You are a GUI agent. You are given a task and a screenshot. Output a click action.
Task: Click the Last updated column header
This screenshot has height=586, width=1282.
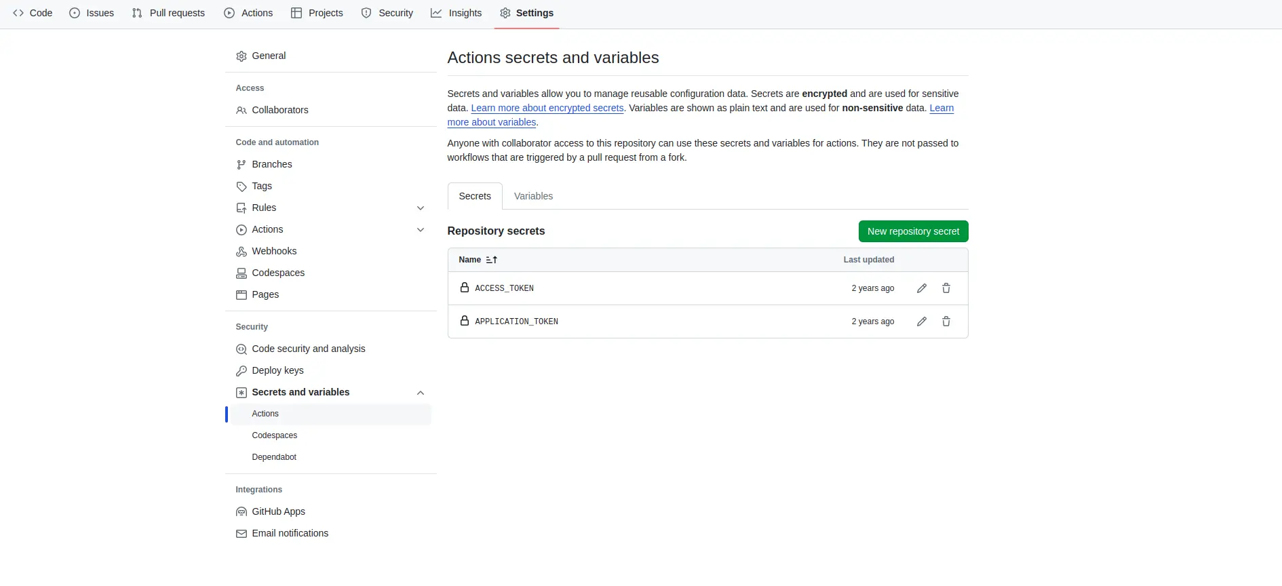[x=869, y=260]
